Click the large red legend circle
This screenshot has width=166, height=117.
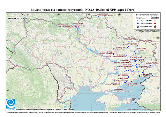click(155, 23)
